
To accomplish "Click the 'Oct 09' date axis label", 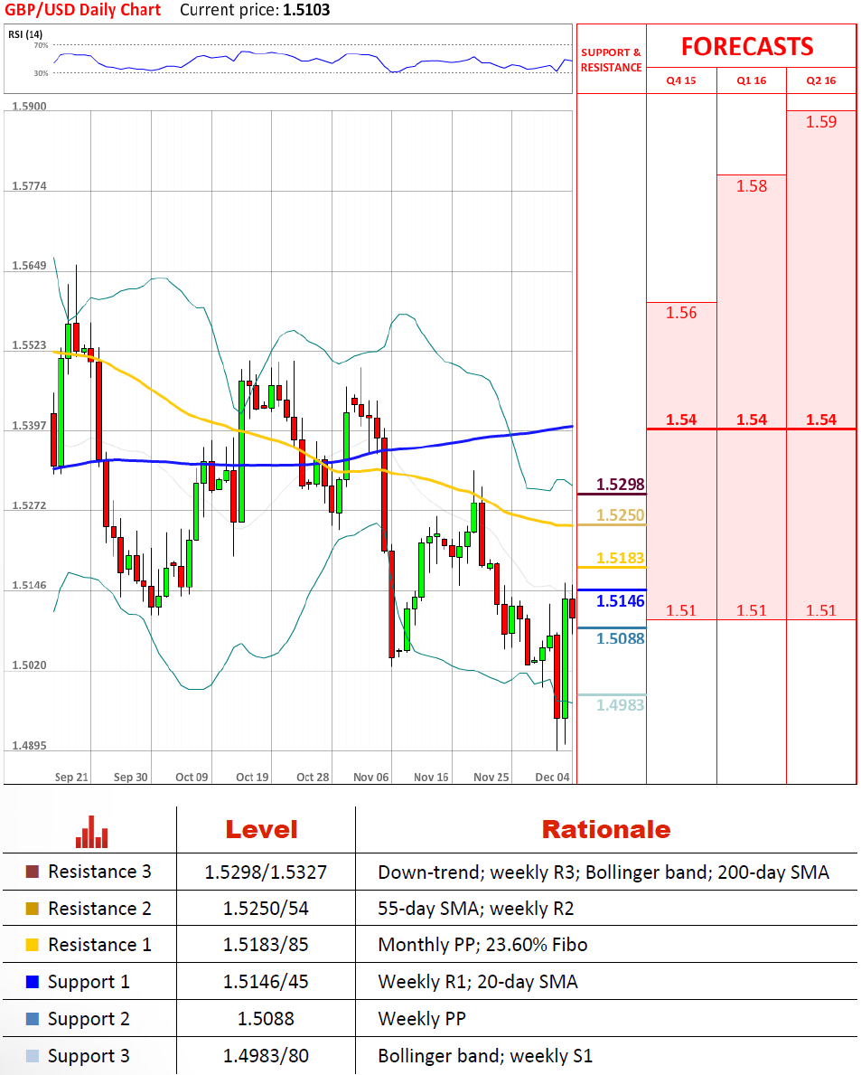I will (192, 777).
